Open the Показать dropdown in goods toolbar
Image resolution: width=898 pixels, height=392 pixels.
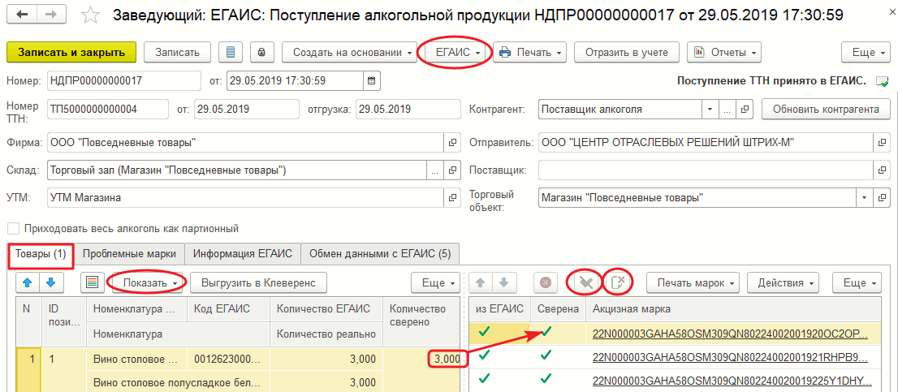click(147, 282)
